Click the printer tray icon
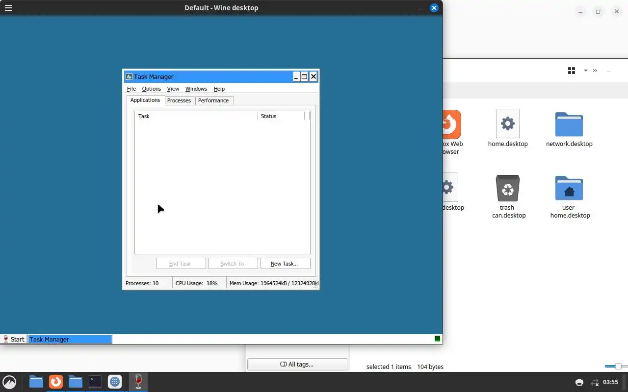Viewport: 628px width, 392px height. click(x=579, y=382)
